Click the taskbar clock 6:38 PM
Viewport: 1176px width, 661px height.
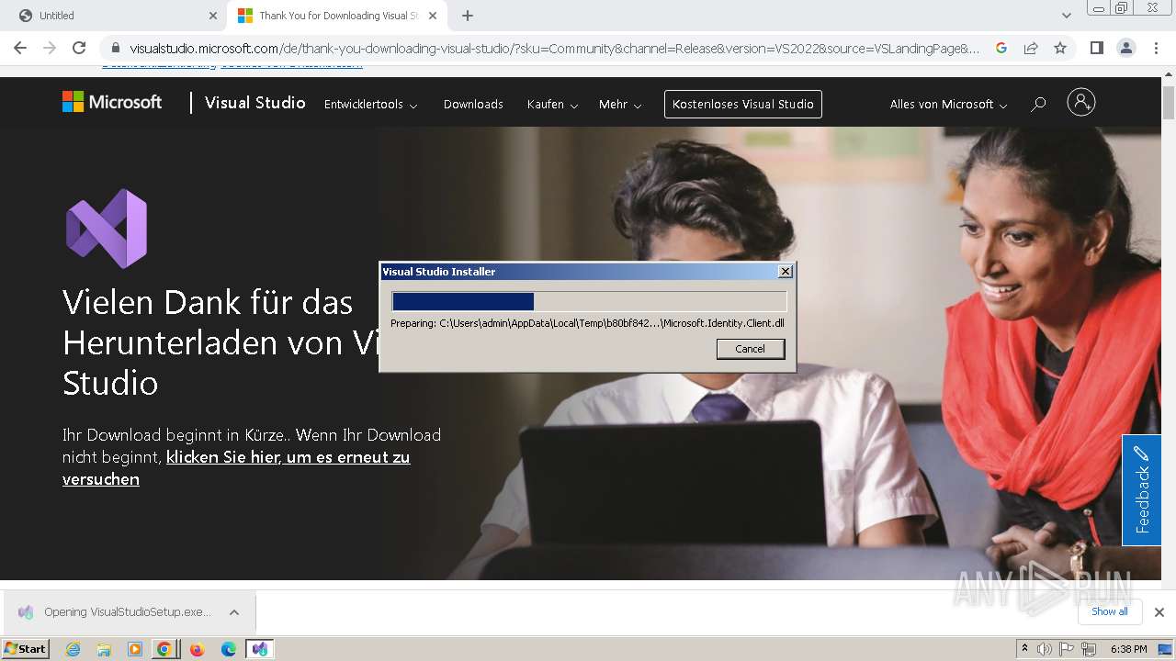click(x=1128, y=649)
